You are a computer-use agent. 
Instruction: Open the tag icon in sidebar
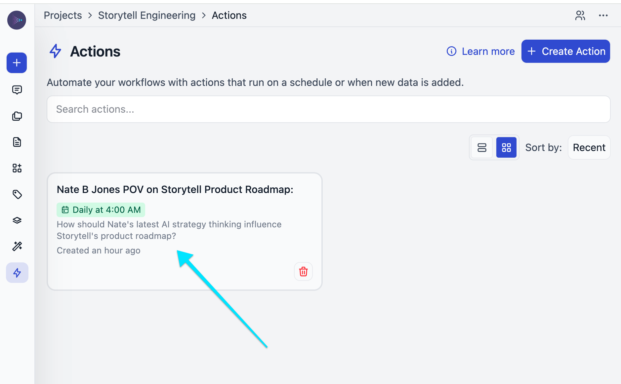tap(17, 194)
